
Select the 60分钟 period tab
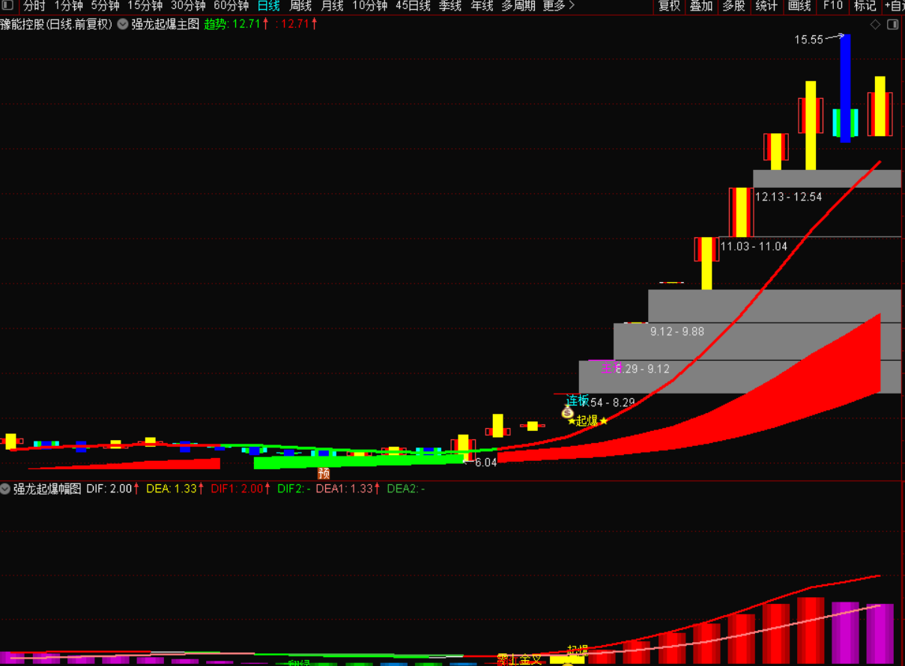tap(231, 6)
